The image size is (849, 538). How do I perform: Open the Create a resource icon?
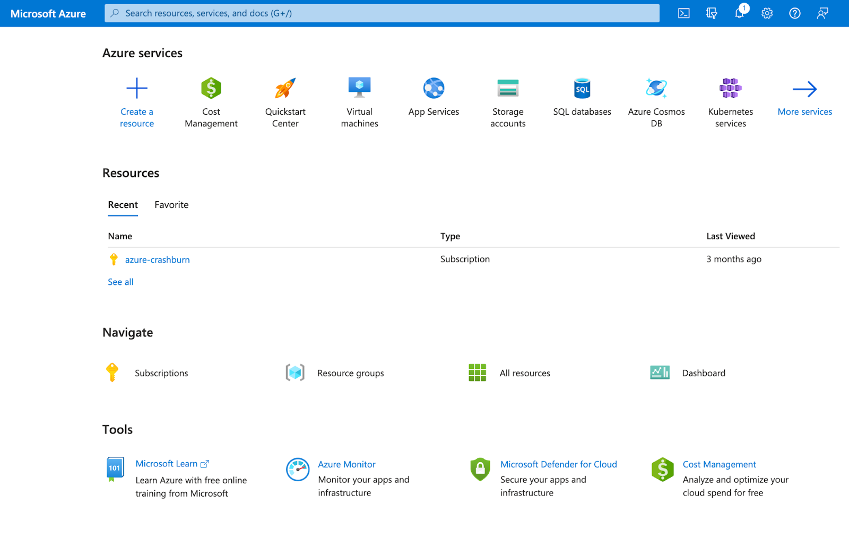click(136, 88)
